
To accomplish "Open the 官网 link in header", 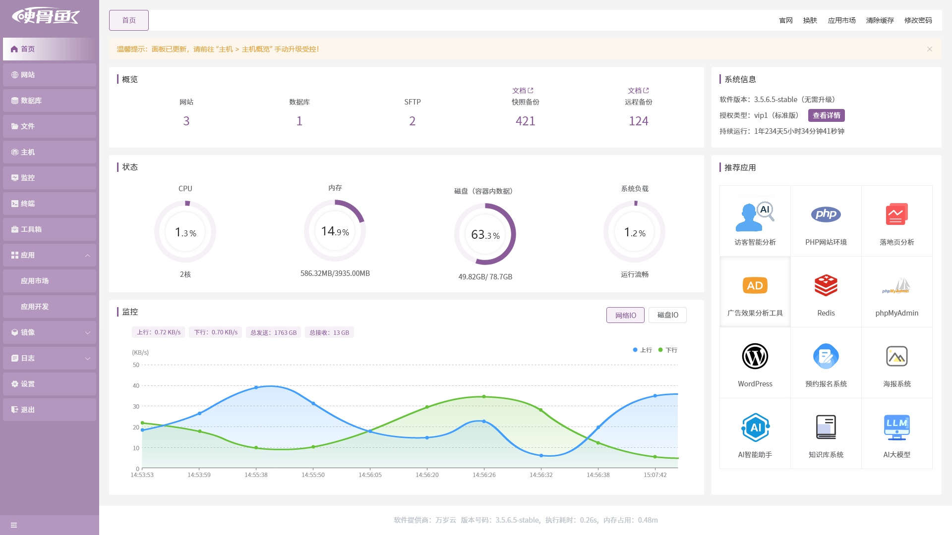I will [786, 20].
